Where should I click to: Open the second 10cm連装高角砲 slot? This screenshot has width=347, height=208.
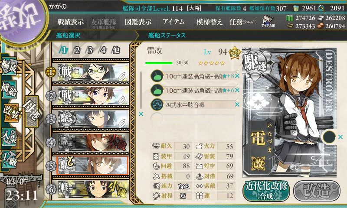(x=193, y=90)
